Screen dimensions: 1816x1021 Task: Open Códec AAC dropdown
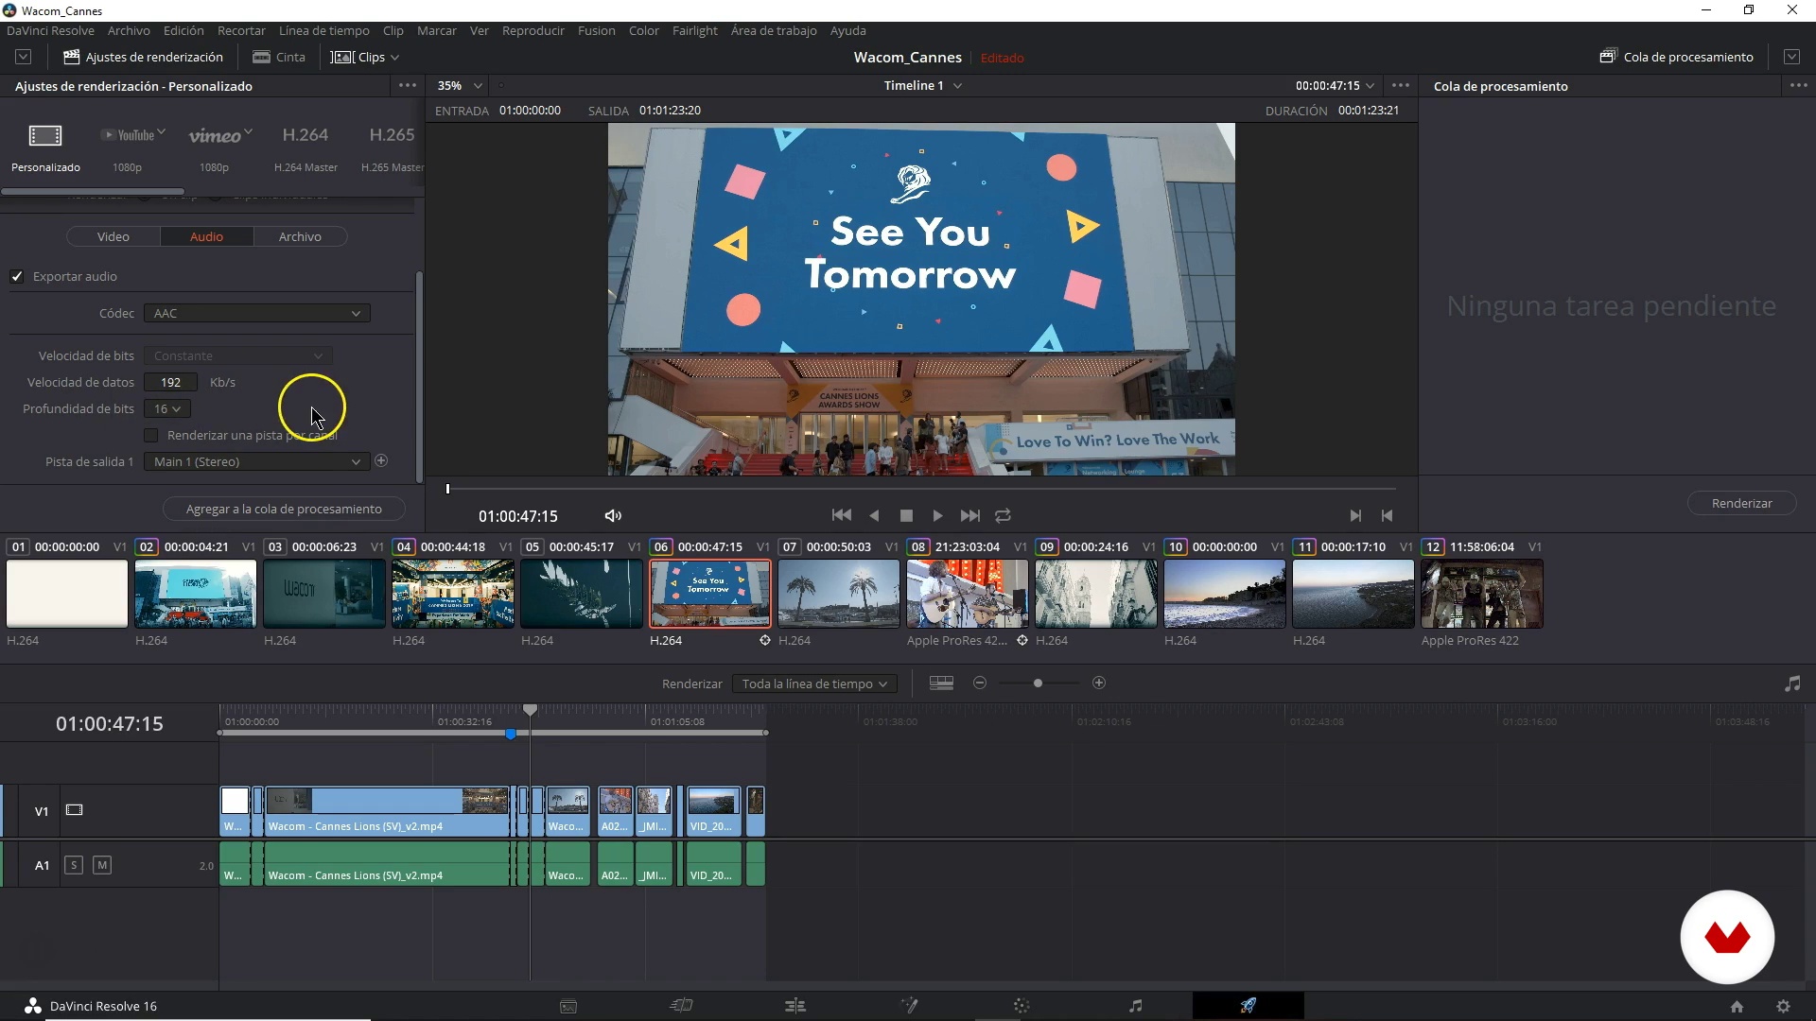coord(256,314)
